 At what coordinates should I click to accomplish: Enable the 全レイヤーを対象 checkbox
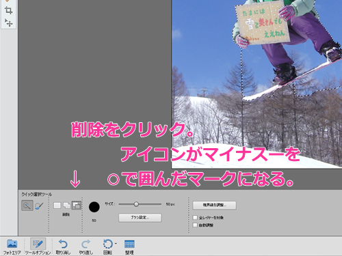(x=195, y=218)
